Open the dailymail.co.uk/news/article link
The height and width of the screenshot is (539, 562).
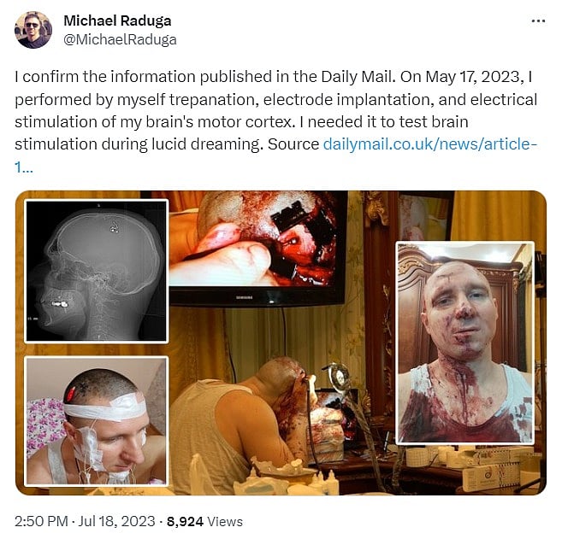(430, 144)
